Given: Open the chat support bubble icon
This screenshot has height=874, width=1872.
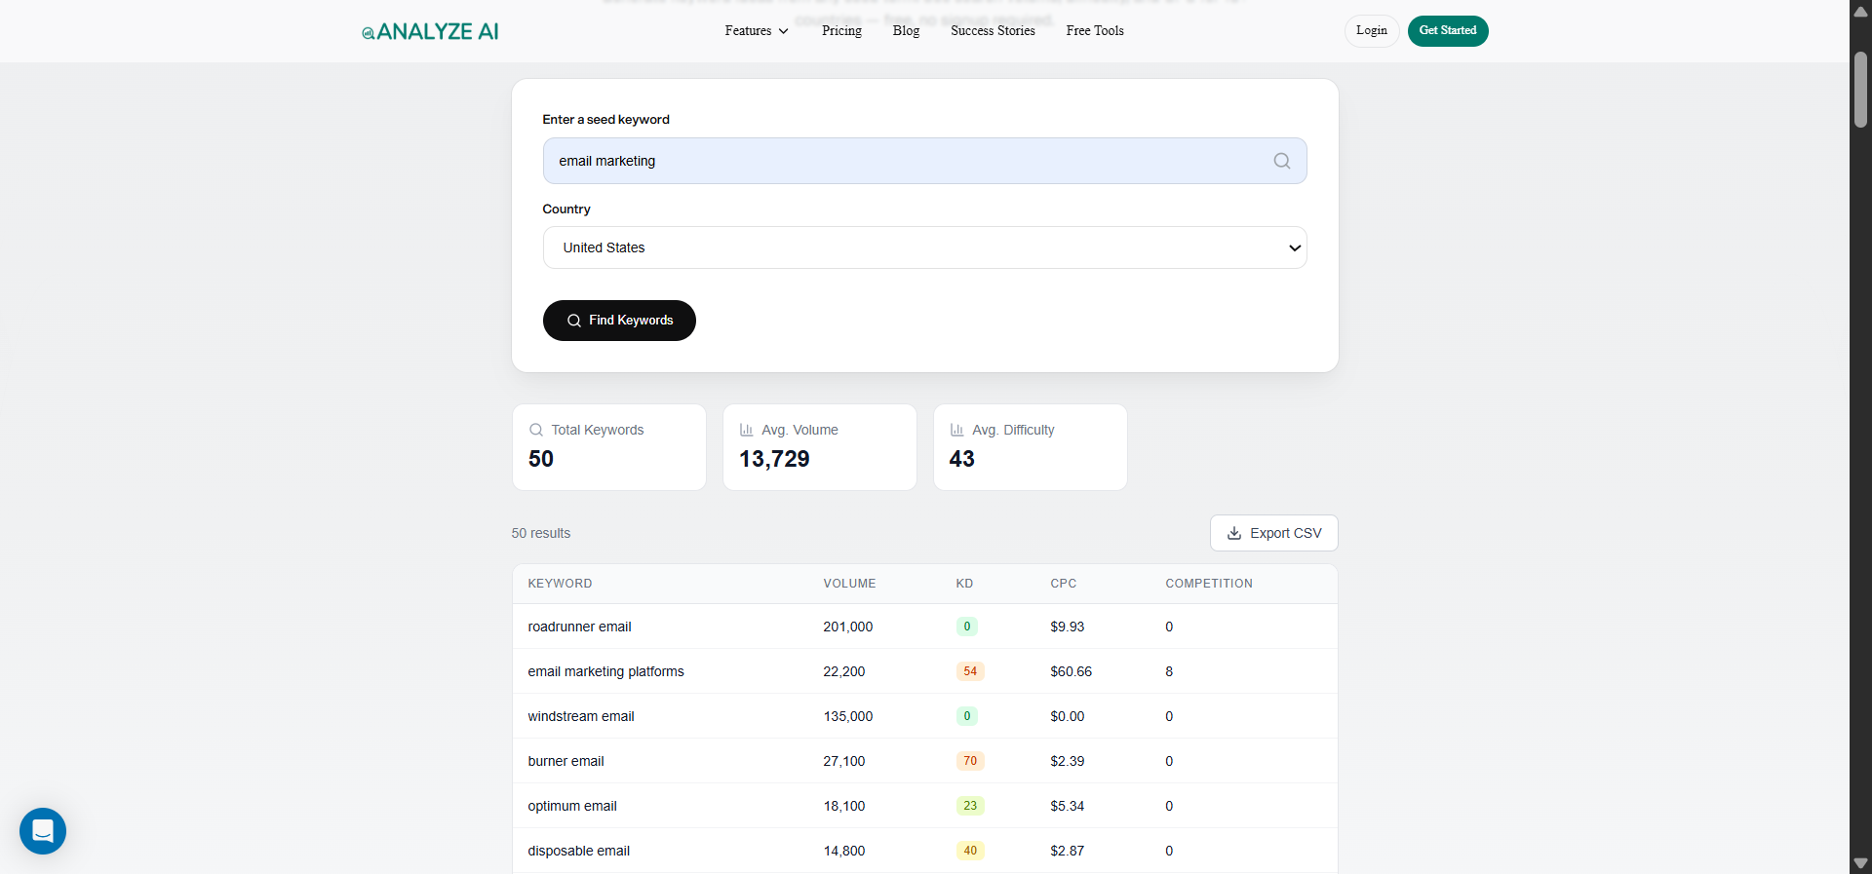Looking at the screenshot, I should coord(43,831).
